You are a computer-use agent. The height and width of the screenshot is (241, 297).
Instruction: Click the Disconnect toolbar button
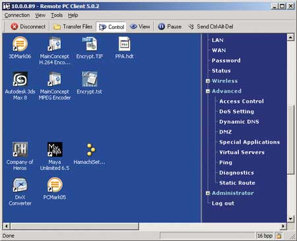[x=28, y=27]
